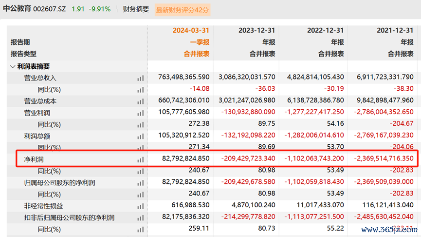Click the 最新财务评分42分 badge
The image size is (421, 237).
click(183, 10)
